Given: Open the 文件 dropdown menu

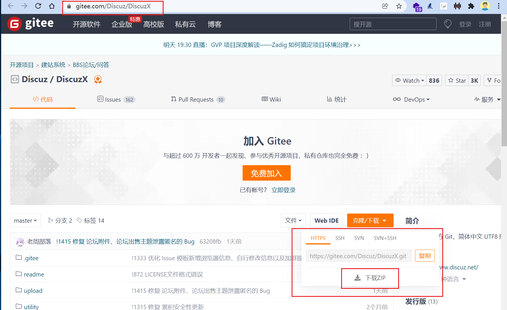Looking at the screenshot, I should pyautogui.click(x=293, y=220).
